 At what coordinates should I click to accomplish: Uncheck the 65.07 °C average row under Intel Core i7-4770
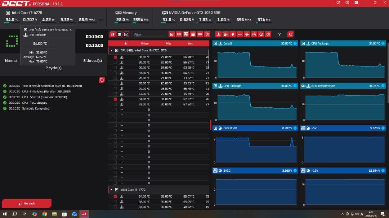(x=115, y=196)
